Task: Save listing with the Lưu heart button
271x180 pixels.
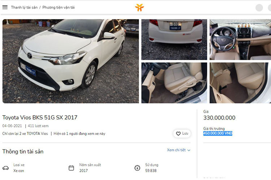Action: tap(182, 134)
